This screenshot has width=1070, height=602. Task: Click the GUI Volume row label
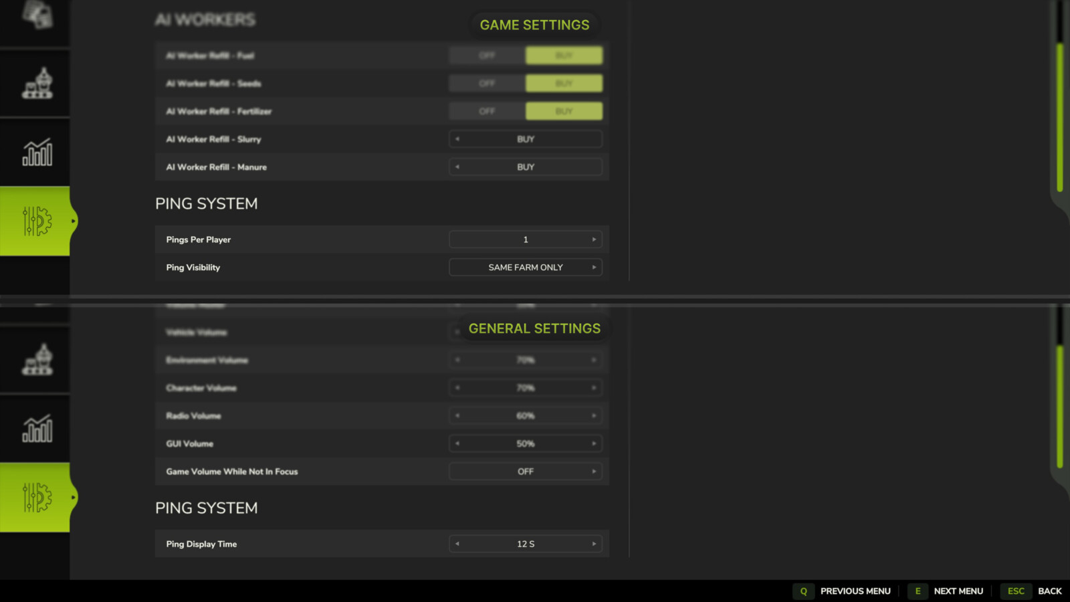[x=190, y=443]
